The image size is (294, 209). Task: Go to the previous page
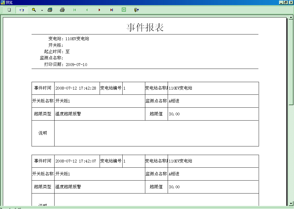(87, 10)
